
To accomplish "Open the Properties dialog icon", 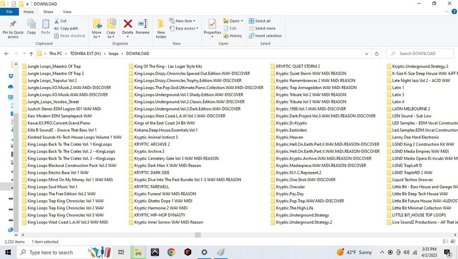I will click(x=213, y=24).
